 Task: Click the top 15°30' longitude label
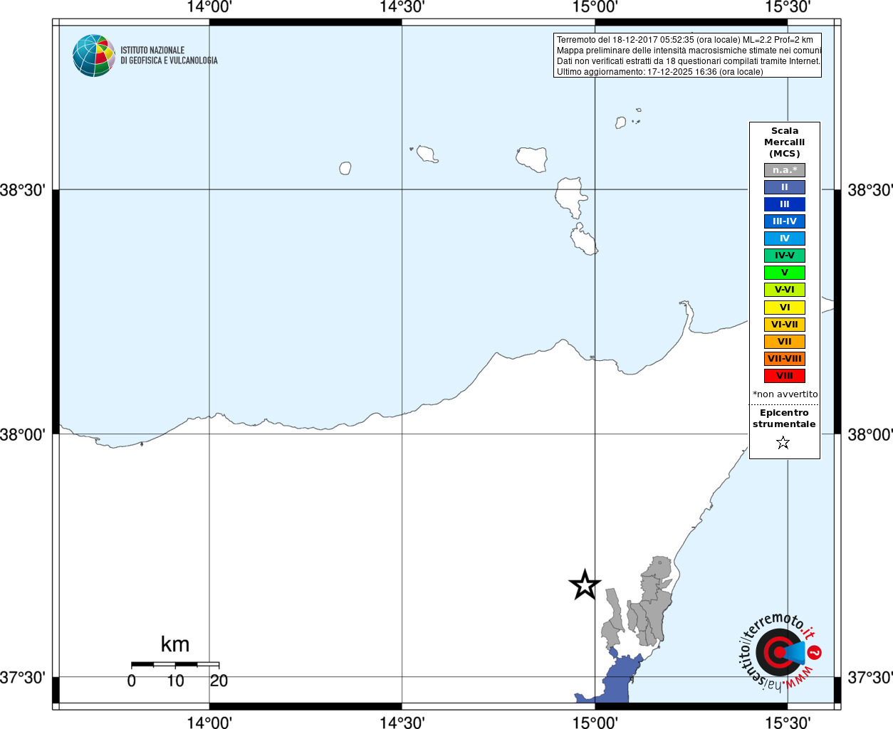coord(788,8)
